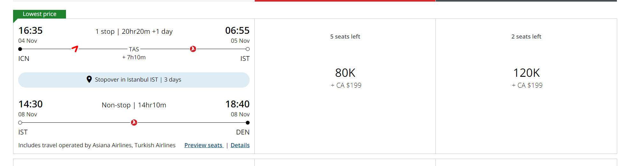Click the dark gray cabin column tab bar

tap(526, 1)
